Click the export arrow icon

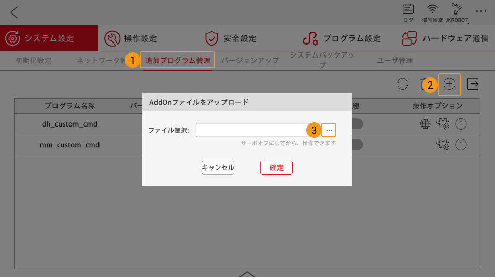click(473, 84)
